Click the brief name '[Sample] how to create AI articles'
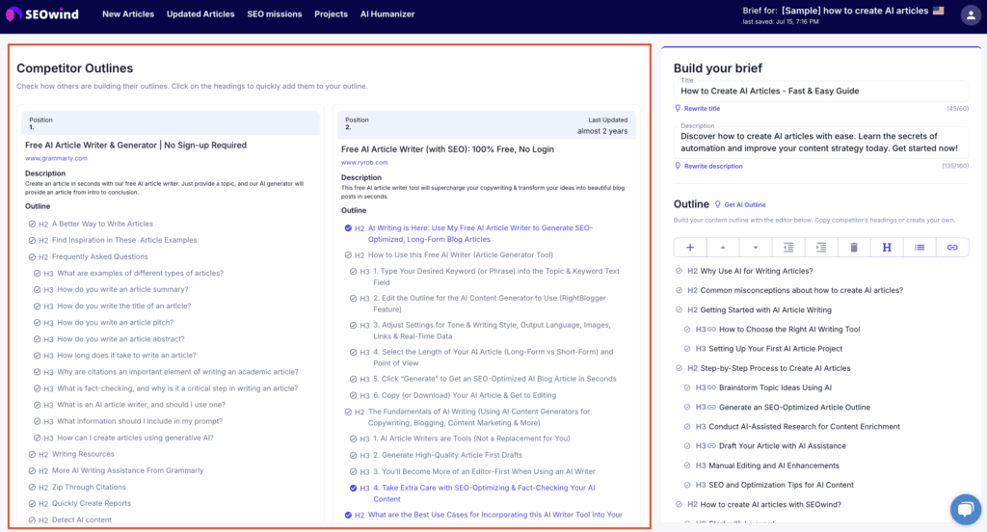987x532 pixels. (x=855, y=11)
